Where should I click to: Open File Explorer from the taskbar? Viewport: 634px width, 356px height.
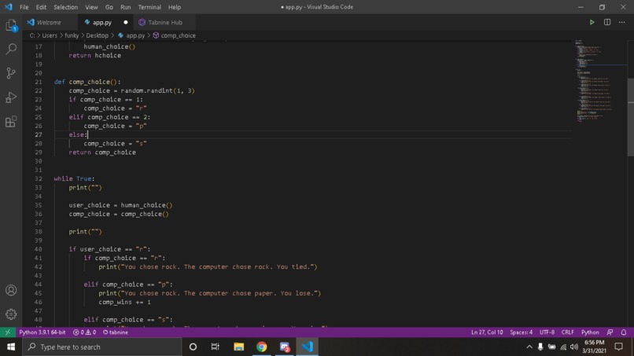tap(238, 347)
